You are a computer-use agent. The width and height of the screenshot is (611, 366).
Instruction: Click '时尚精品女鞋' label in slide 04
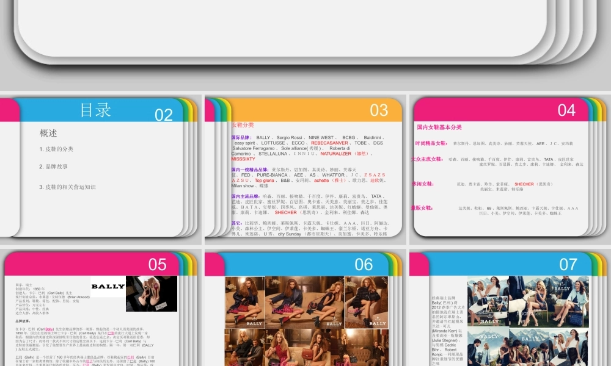coord(431,143)
